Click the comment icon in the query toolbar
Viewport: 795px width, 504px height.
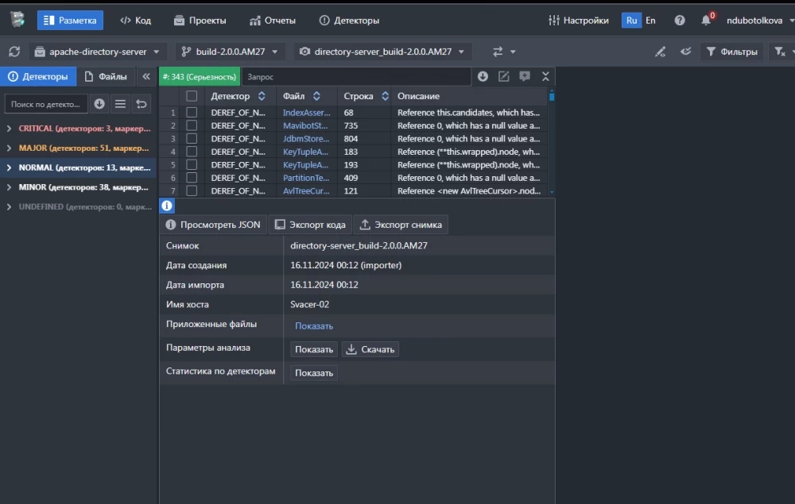pos(525,77)
